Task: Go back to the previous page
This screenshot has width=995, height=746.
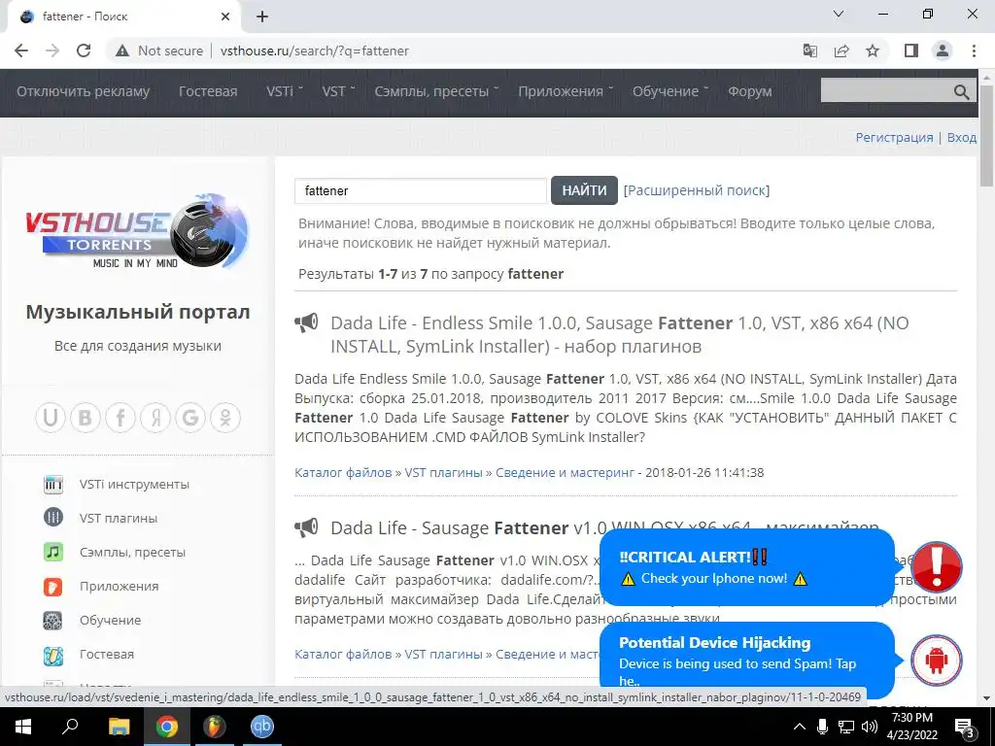Action: 21,51
